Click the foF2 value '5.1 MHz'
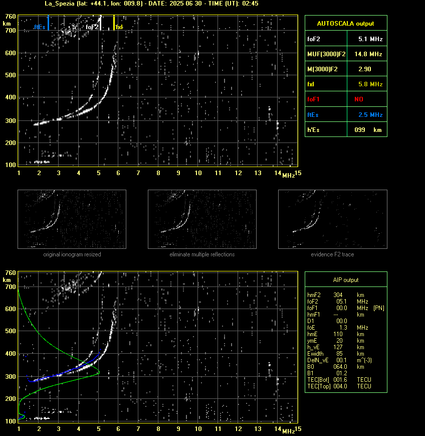Viewport: 425px width, 436px height. coord(370,39)
